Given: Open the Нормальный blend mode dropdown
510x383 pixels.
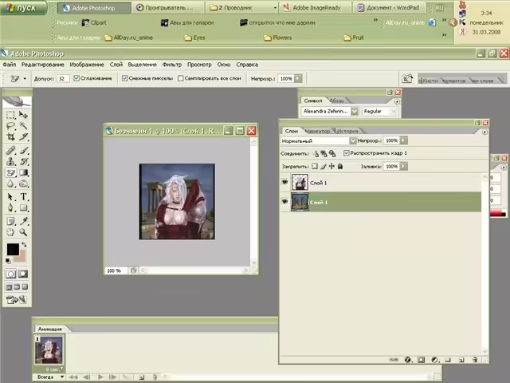Looking at the screenshot, I should point(353,140).
